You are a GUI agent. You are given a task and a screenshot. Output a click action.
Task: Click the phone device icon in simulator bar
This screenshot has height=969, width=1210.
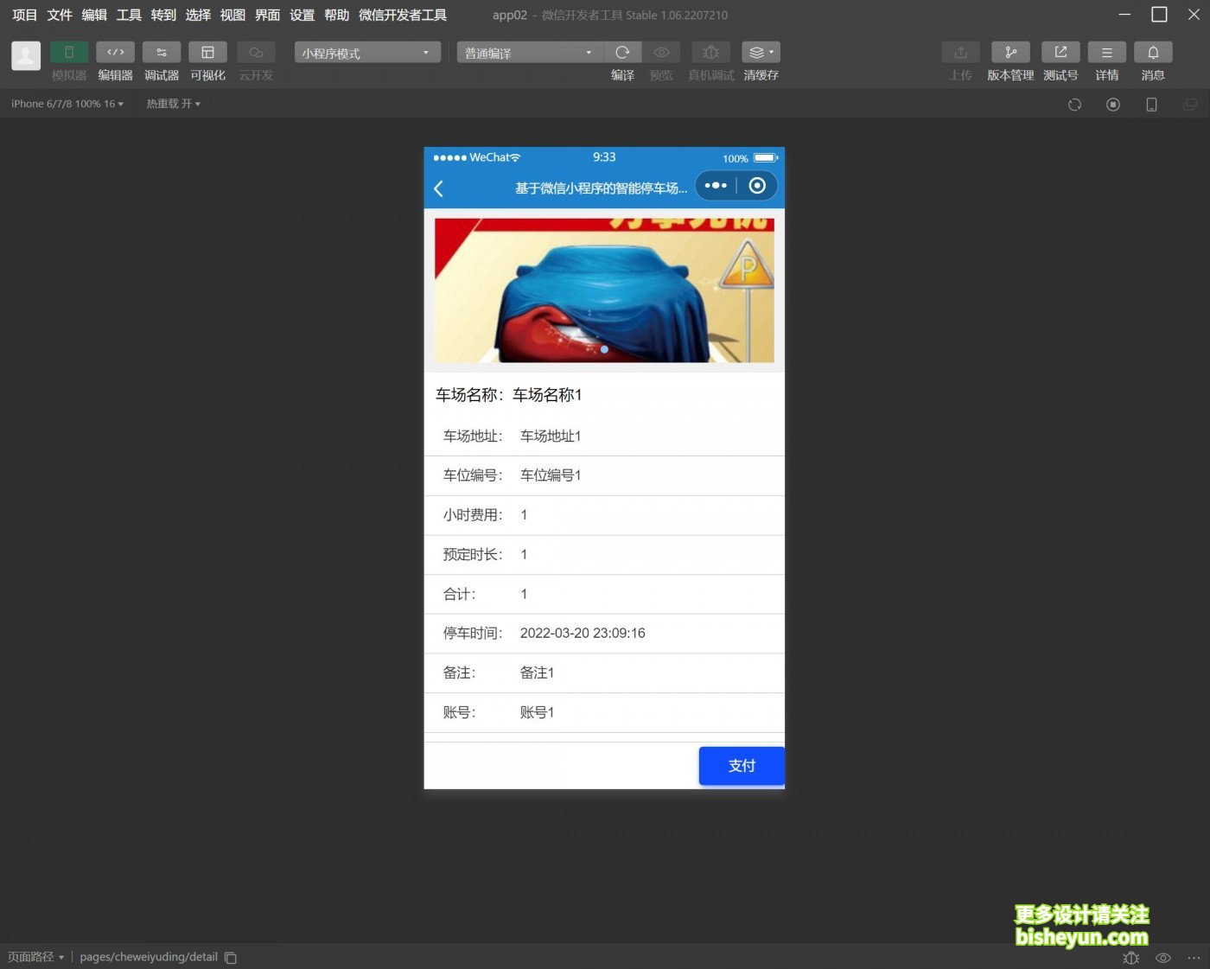point(1151,105)
